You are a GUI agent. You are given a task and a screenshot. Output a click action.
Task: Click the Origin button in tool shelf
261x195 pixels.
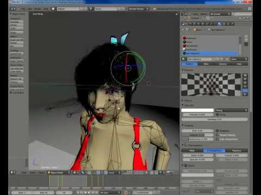16,32
